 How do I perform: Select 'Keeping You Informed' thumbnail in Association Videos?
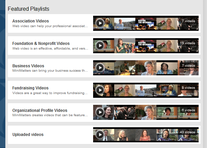(146, 24)
